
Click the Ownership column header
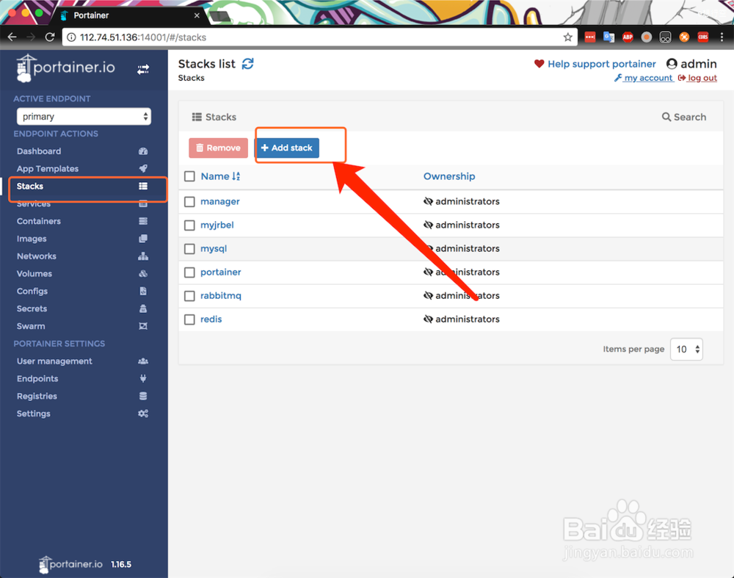click(x=449, y=176)
